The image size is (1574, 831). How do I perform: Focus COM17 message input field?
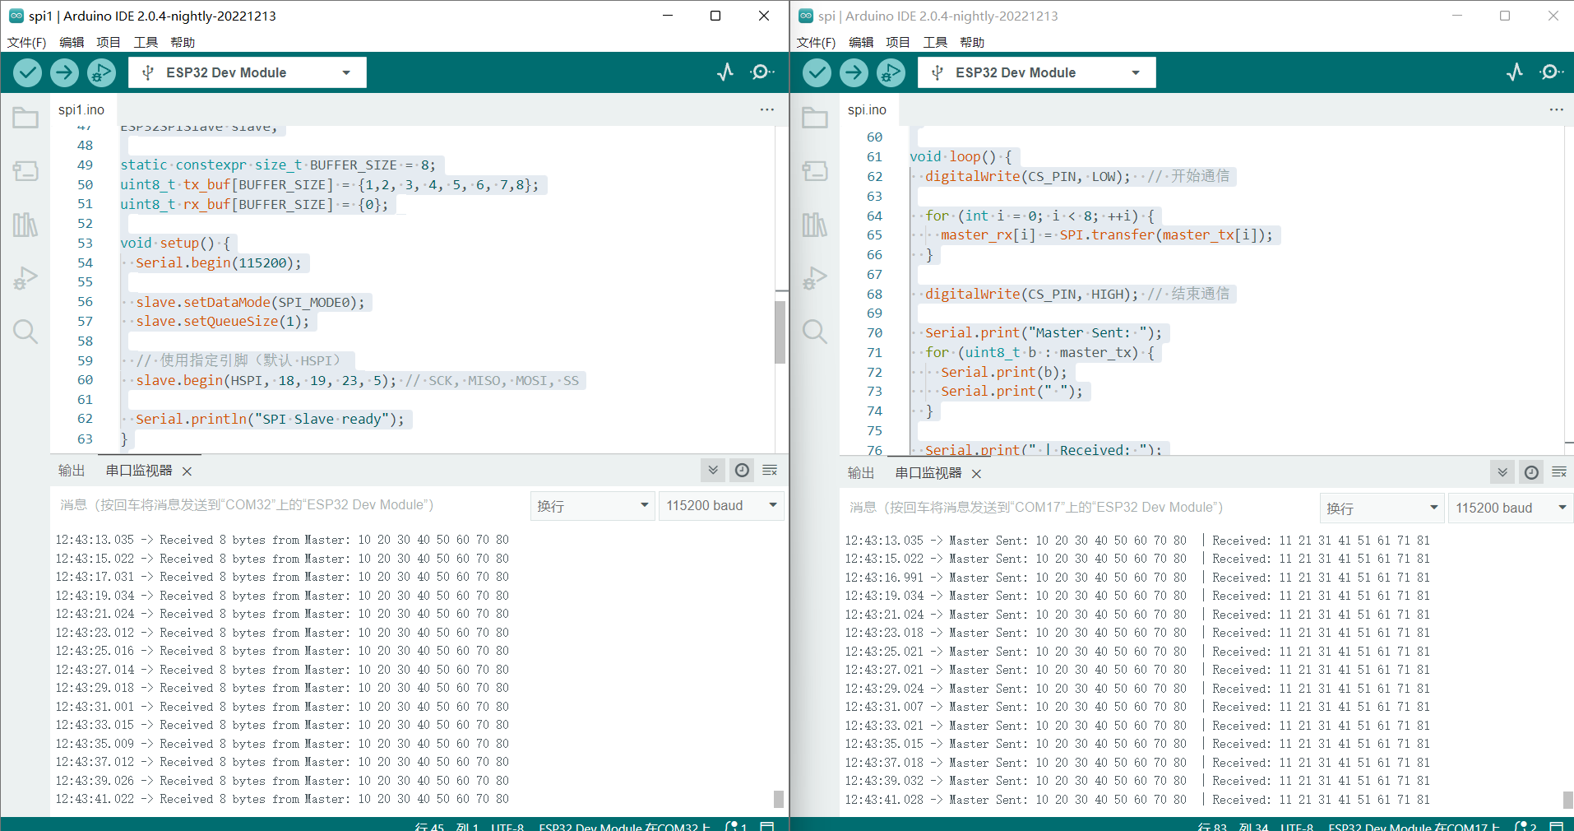point(1079,508)
